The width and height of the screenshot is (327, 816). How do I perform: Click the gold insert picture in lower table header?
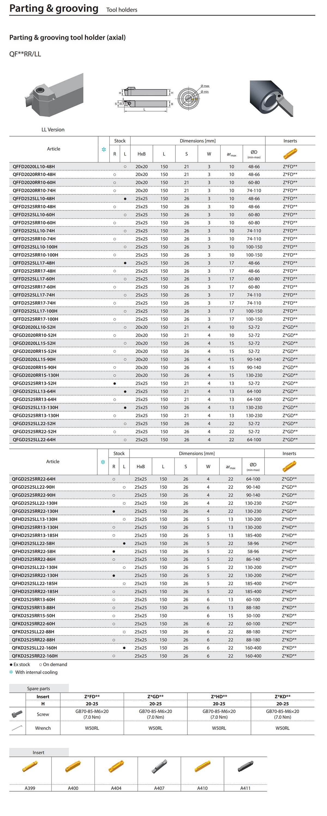tap(289, 466)
